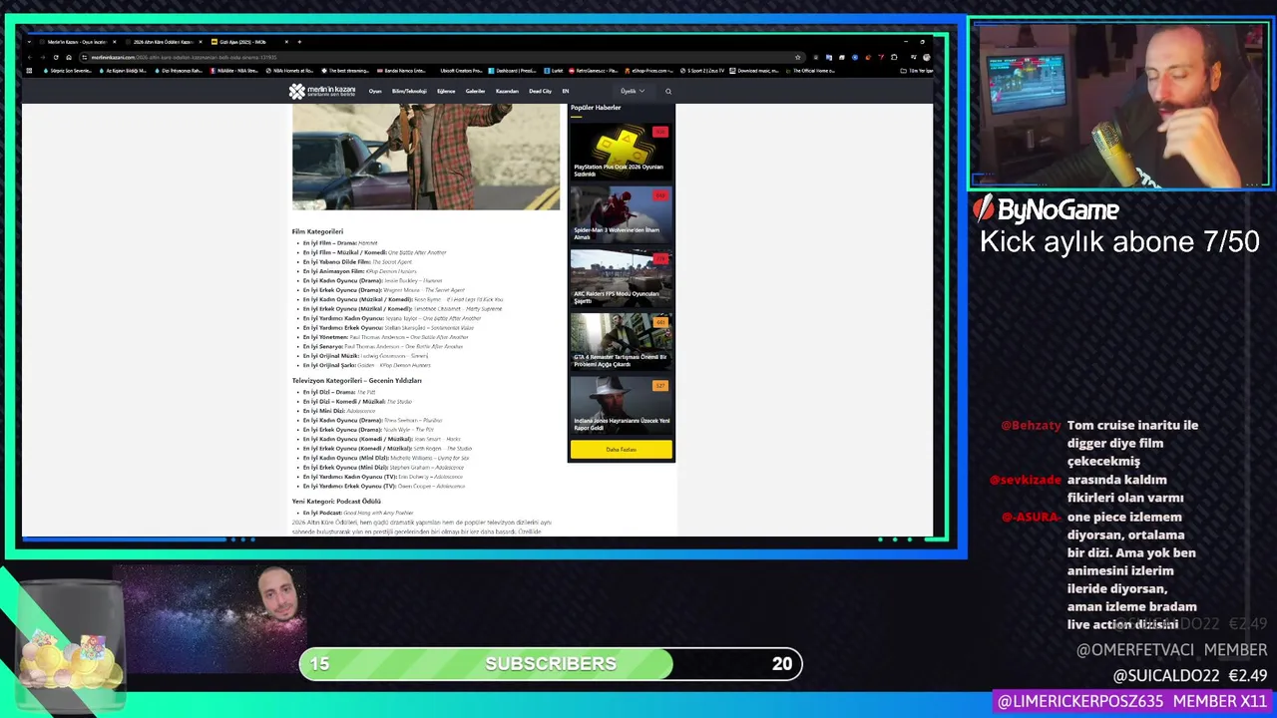Click the 'En İyi Orijinal Şarkı' row

(367, 365)
